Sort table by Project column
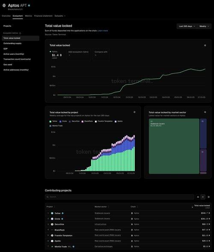The image size is (214, 252). pyautogui.click(x=51, y=207)
